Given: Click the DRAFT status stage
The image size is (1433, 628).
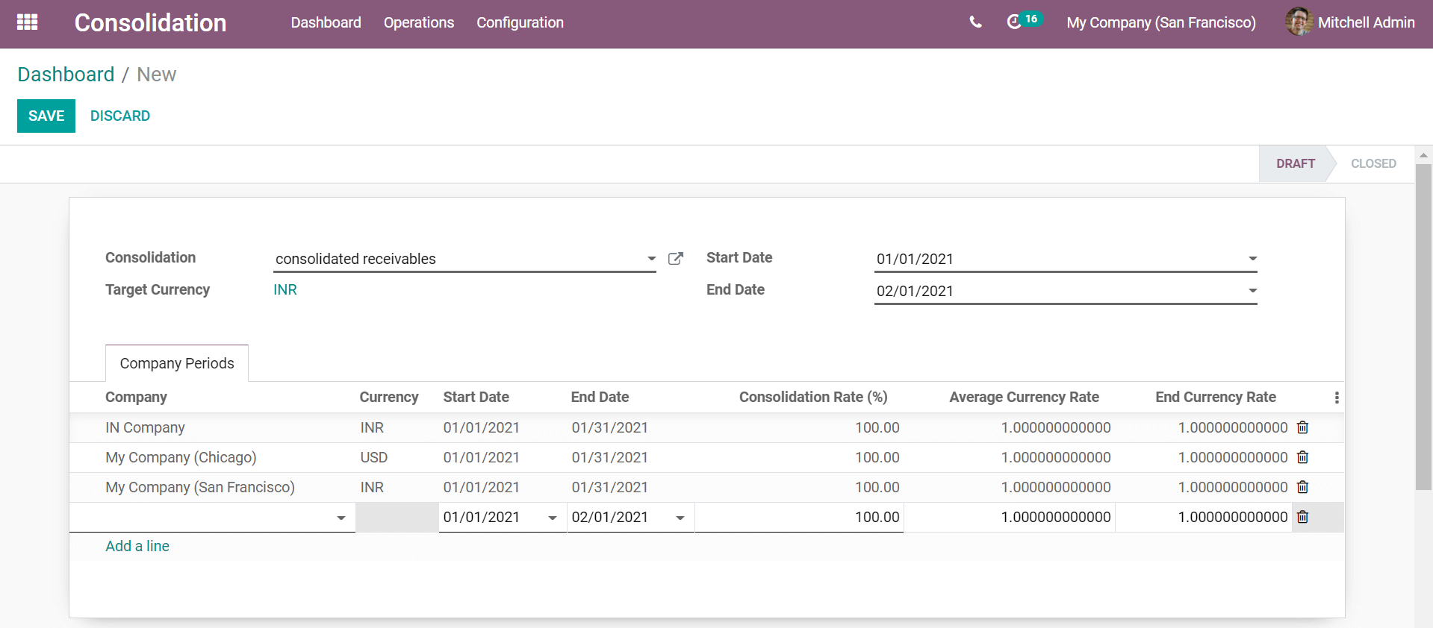Looking at the screenshot, I should (x=1296, y=163).
